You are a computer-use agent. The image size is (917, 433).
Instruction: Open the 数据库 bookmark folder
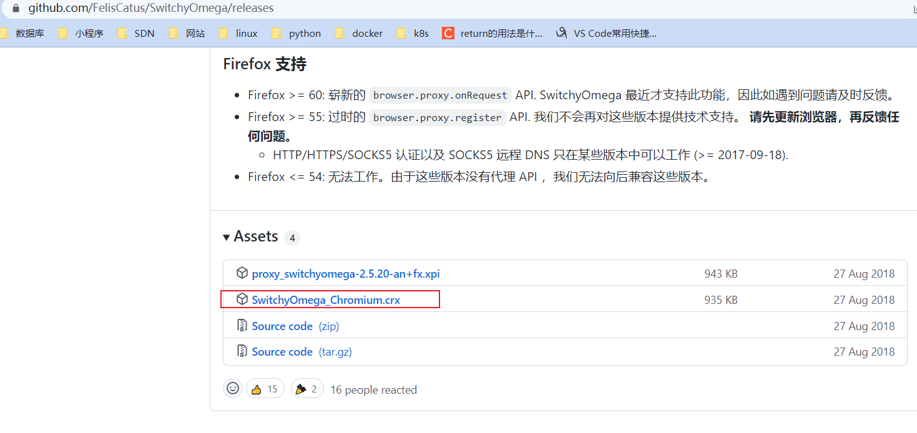click(x=22, y=33)
